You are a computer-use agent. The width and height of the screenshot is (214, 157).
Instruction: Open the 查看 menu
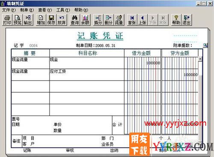coord(45,10)
